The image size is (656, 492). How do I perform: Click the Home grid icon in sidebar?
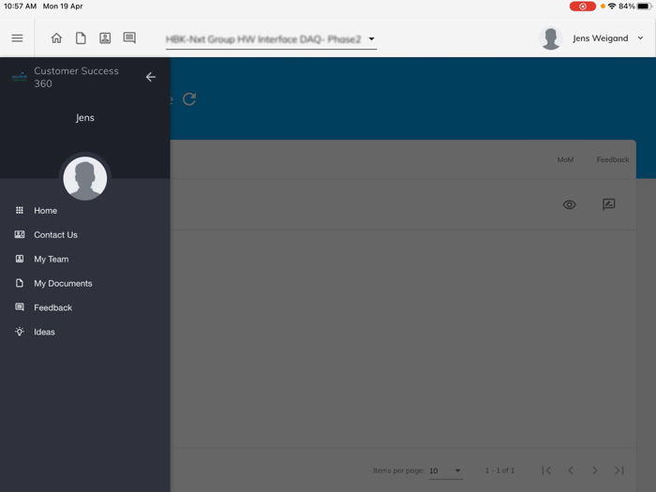pyautogui.click(x=20, y=210)
